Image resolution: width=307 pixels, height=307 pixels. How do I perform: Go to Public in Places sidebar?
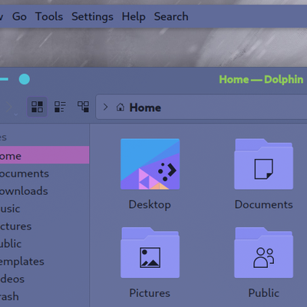click(45, 244)
